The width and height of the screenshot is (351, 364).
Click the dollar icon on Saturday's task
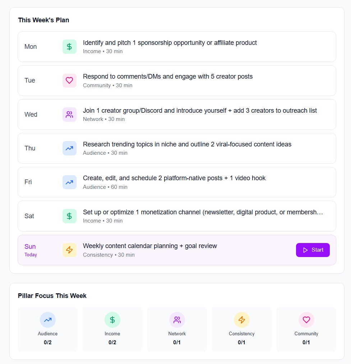69,216
